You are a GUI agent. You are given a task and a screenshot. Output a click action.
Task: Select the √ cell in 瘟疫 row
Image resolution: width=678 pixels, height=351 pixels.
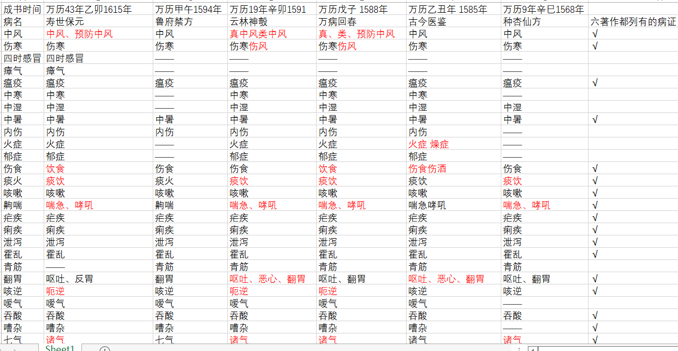click(x=633, y=83)
